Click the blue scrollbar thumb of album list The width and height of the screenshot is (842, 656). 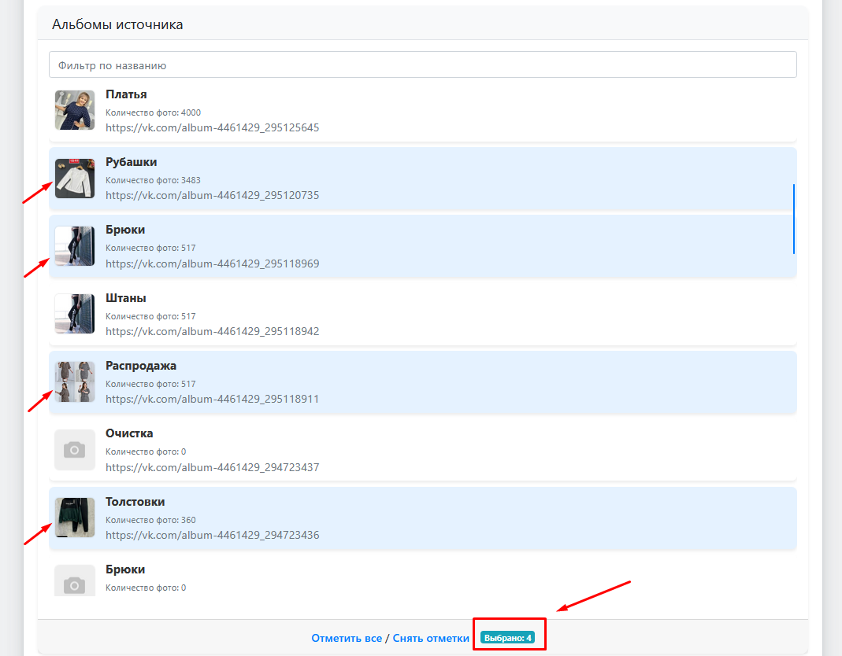coord(793,219)
